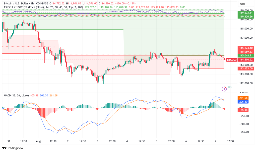Viewport: 257px width, 152px height.
Task: Click the date label 3 on the time axis
Action: tap(97, 141)
